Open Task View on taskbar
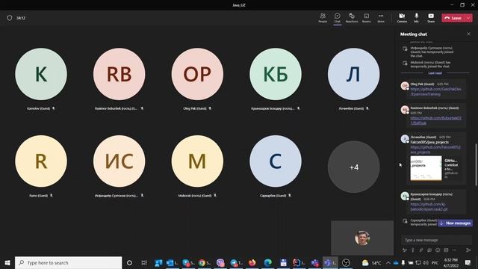The height and width of the screenshot is (269, 478). [x=144, y=262]
